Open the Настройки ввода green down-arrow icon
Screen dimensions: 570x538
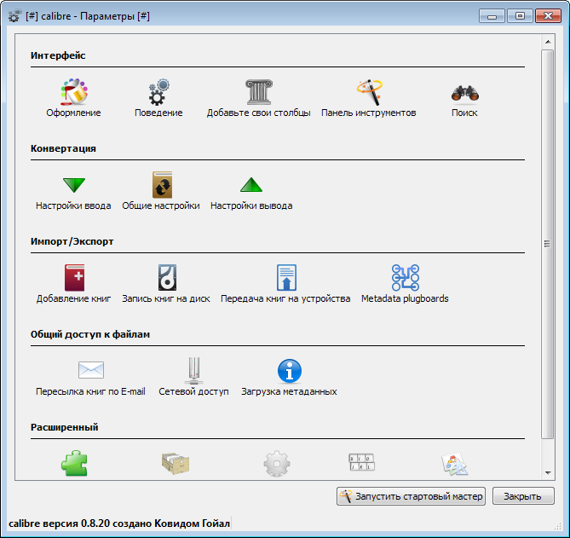pyautogui.click(x=74, y=185)
